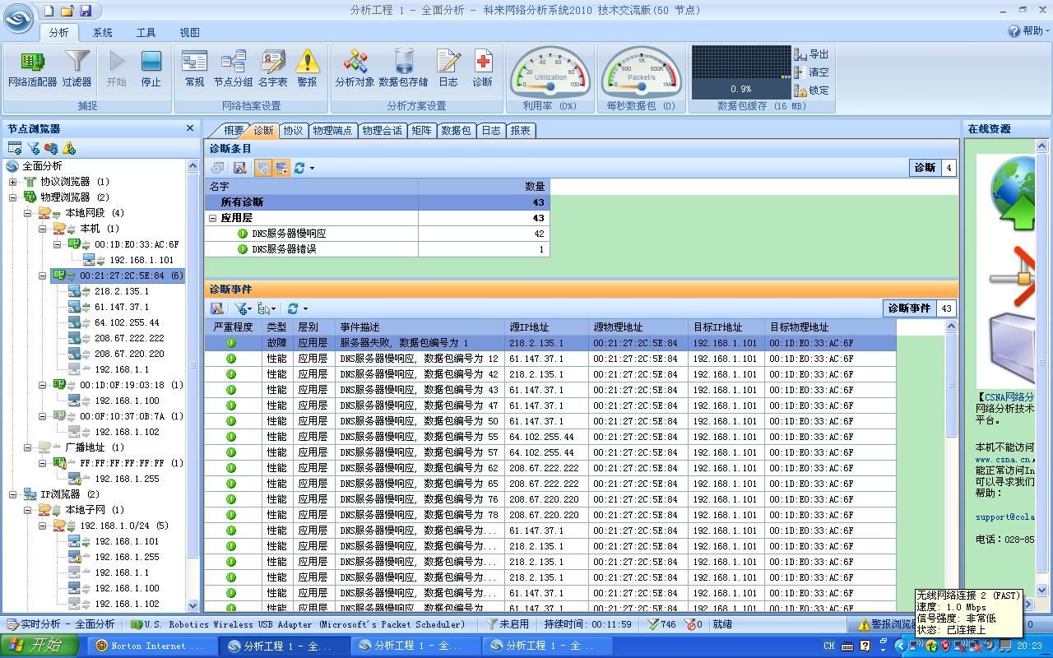Click 导出 to export packet buffer
1053x658 pixels.
click(811, 54)
